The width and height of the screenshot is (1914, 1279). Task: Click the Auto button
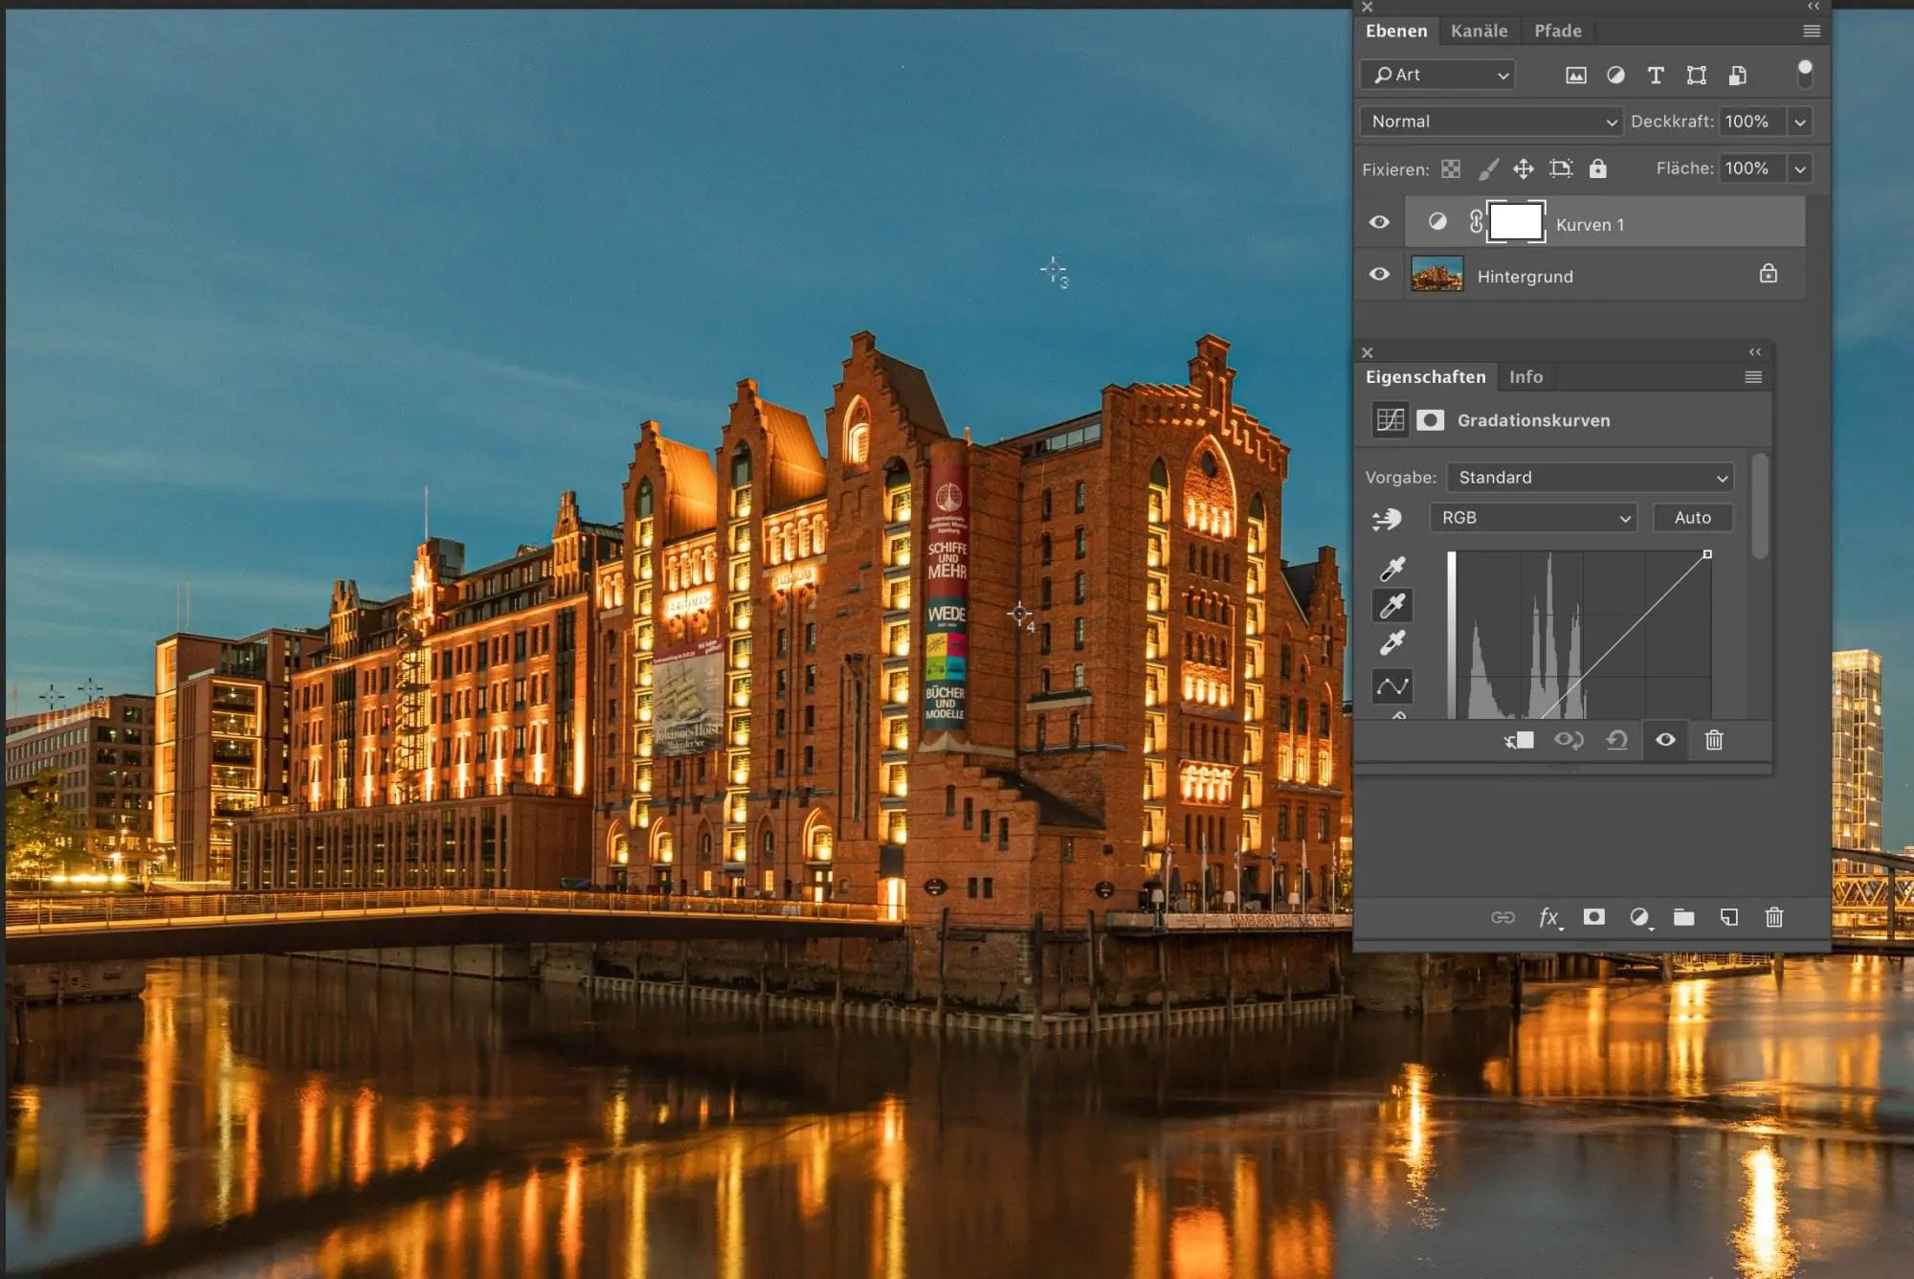1692,518
